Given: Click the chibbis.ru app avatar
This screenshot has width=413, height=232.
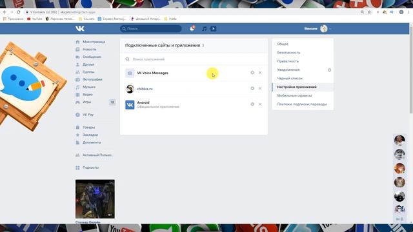Looking at the screenshot, I should (x=130, y=89).
